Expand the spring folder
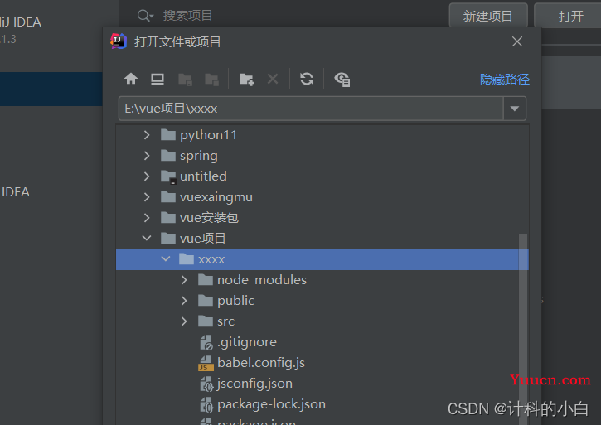Screen dimensions: 601x425 147,156
